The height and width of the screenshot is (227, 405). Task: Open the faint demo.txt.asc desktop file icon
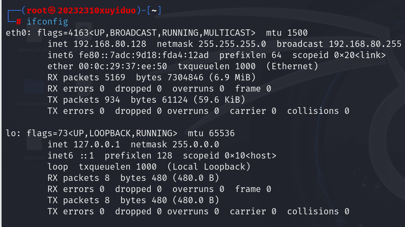(34, 36)
